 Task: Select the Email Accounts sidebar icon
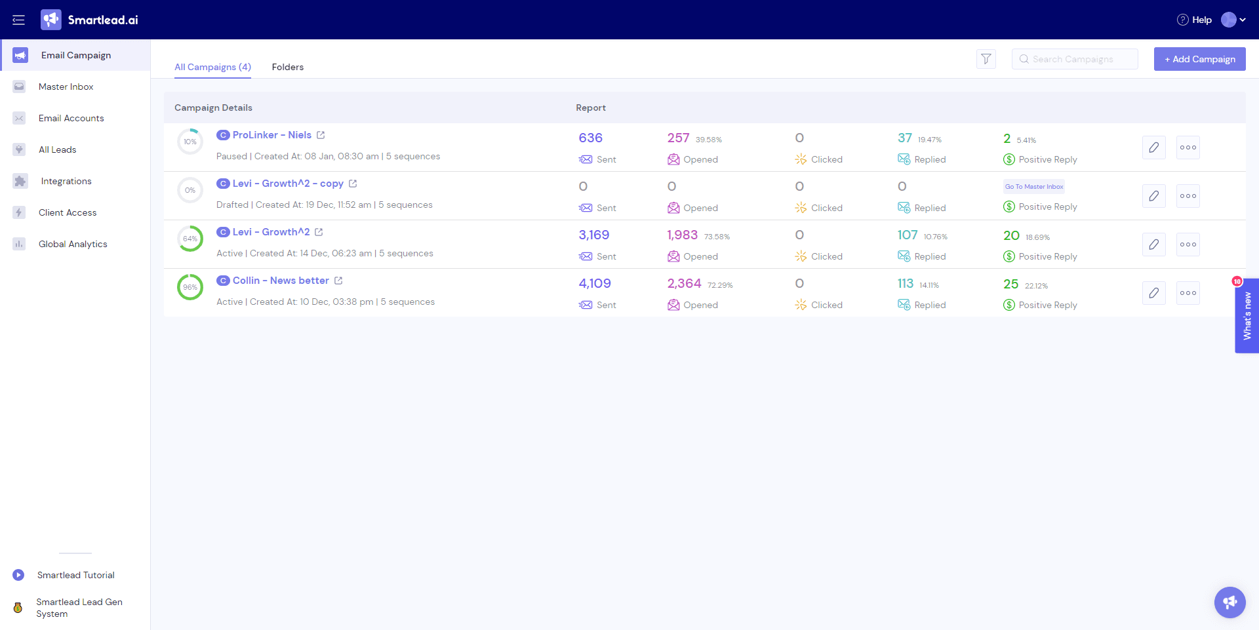pyautogui.click(x=19, y=118)
